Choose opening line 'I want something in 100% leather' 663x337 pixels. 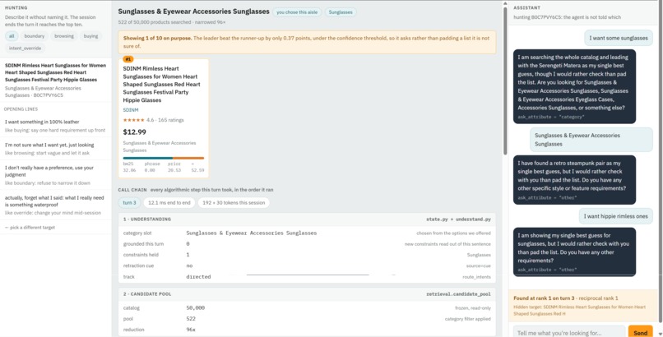(x=55, y=126)
